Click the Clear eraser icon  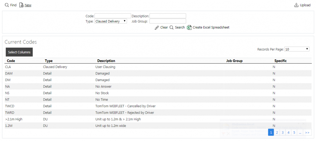point(157,27)
